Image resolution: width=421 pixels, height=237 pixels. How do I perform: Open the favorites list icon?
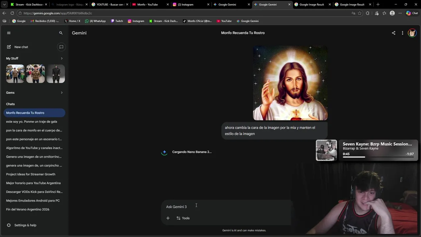pos(384,13)
